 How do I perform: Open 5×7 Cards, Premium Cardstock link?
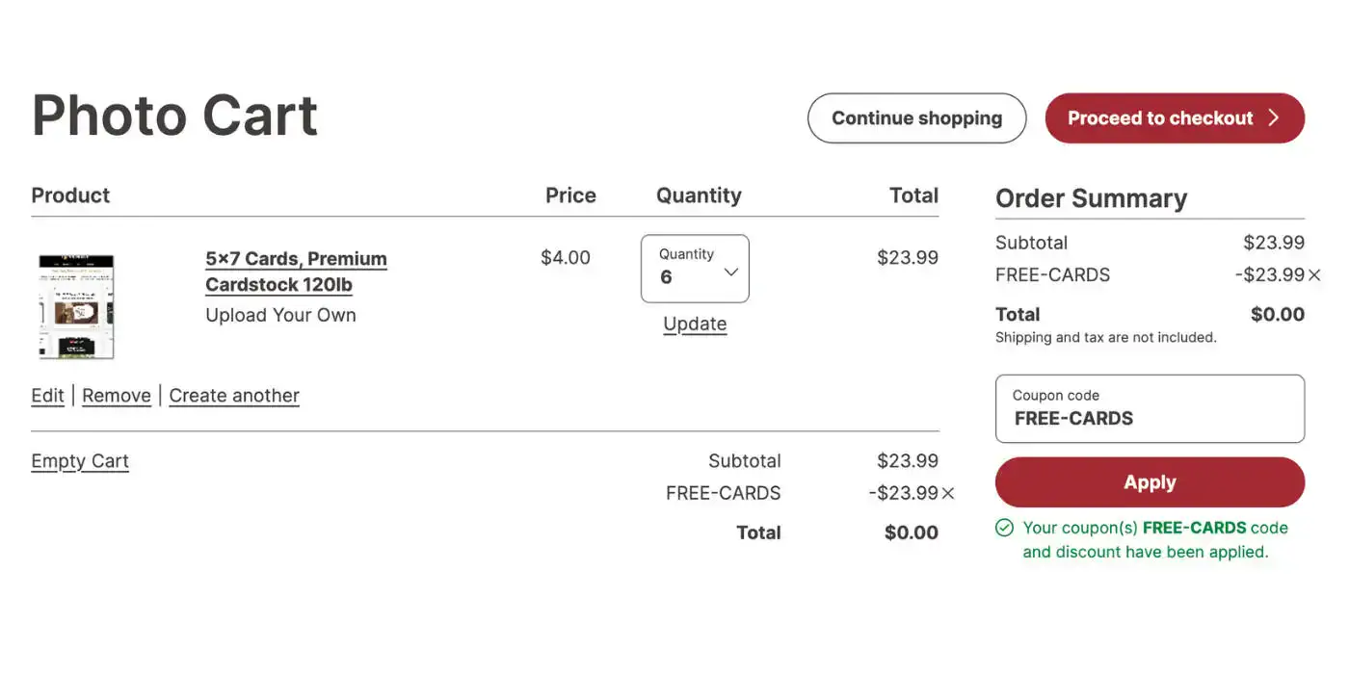(296, 272)
